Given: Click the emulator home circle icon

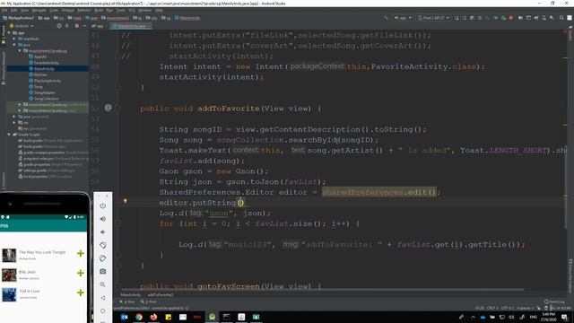Looking at the screenshot, I should click(x=103, y=311).
